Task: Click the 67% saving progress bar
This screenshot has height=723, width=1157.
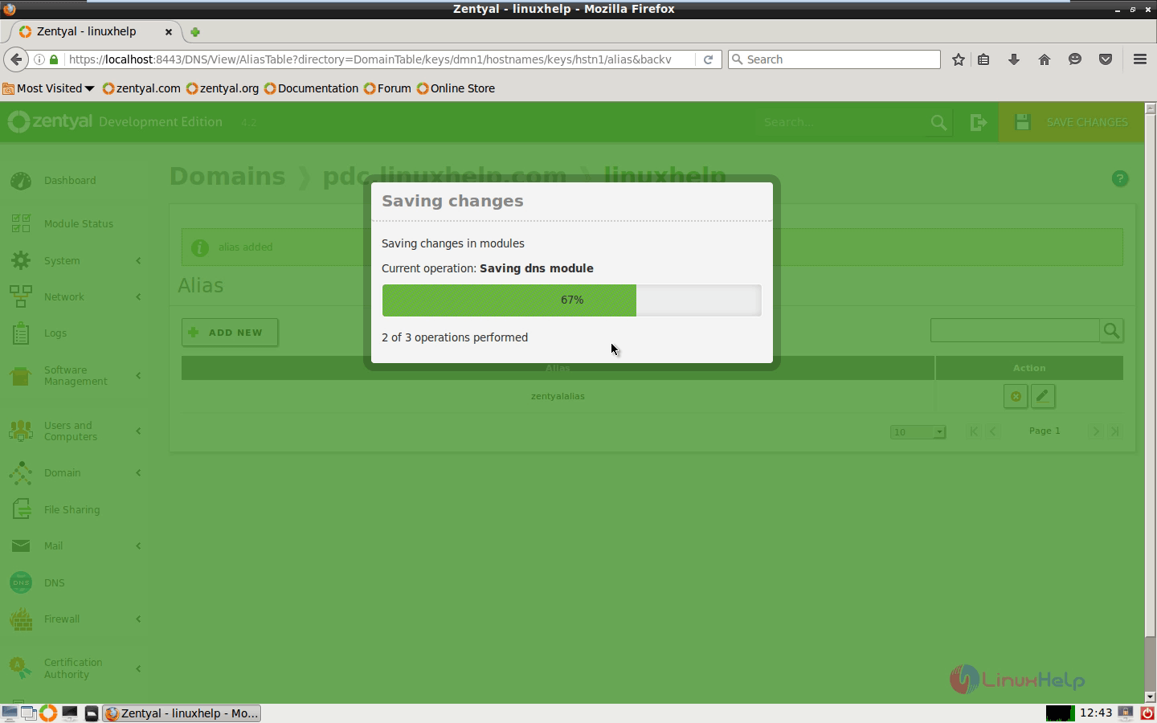Action: [x=571, y=300]
